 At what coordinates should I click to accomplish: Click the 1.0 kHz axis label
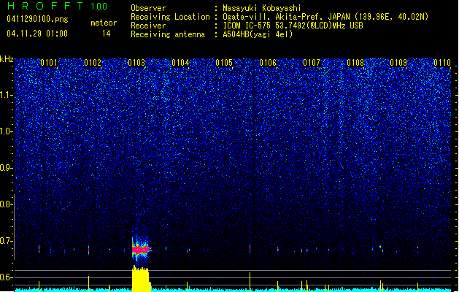pos(6,131)
